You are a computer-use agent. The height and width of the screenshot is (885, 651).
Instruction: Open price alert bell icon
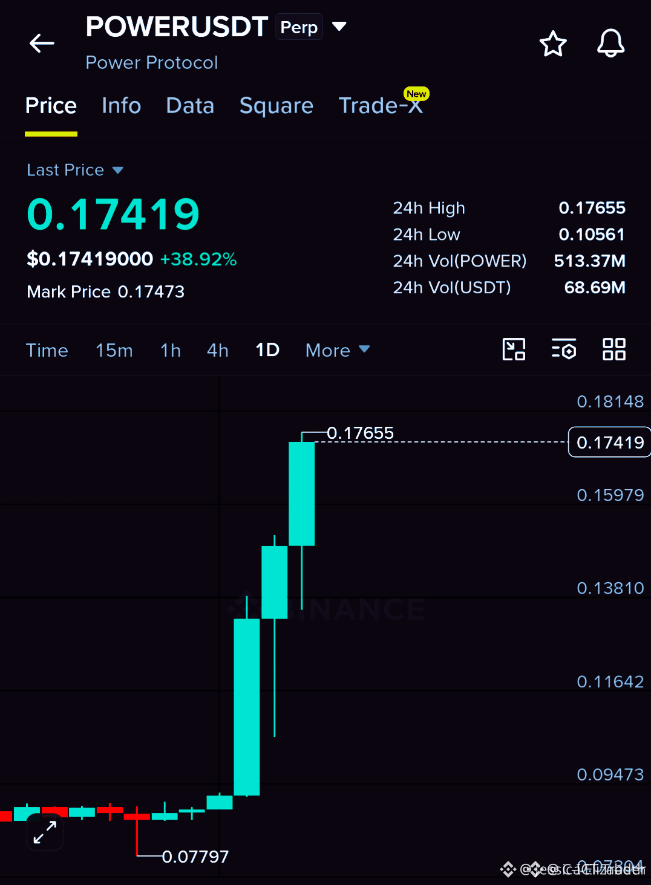tap(611, 44)
